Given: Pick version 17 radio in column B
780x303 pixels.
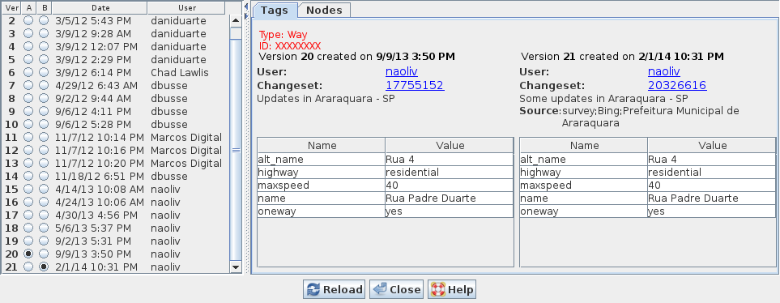Looking at the screenshot, I should [x=44, y=215].
